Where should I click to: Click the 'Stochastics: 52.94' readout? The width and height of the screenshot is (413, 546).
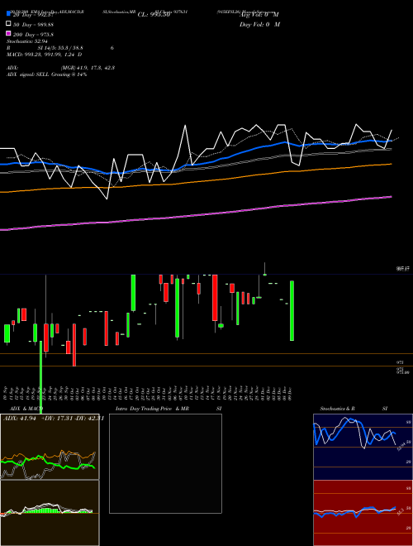click(26, 41)
